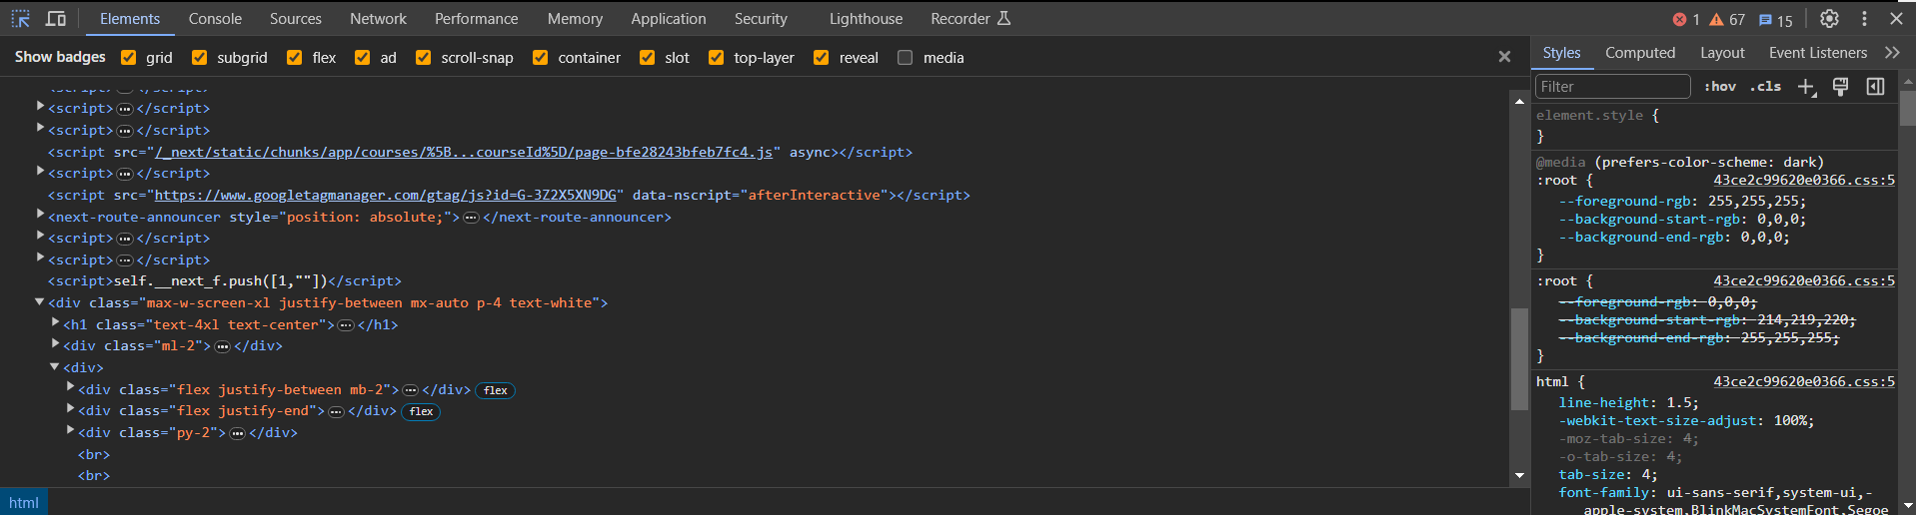Viewport: 1916px width, 515px height.
Task: Click the warnings count triangle icon
Action: [x=1716, y=20]
